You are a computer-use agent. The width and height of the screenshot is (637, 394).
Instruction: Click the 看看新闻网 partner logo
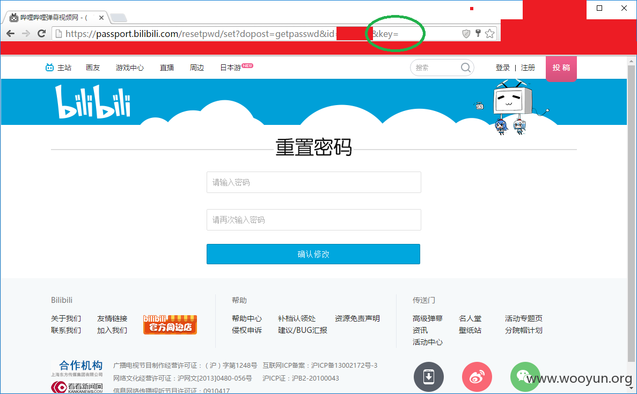pos(77,387)
